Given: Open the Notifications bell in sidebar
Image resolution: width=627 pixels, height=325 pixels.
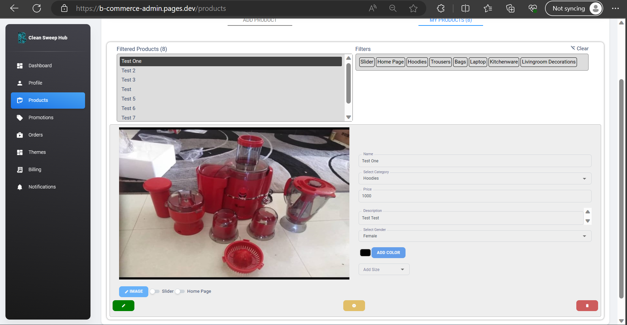Looking at the screenshot, I should [20, 186].
